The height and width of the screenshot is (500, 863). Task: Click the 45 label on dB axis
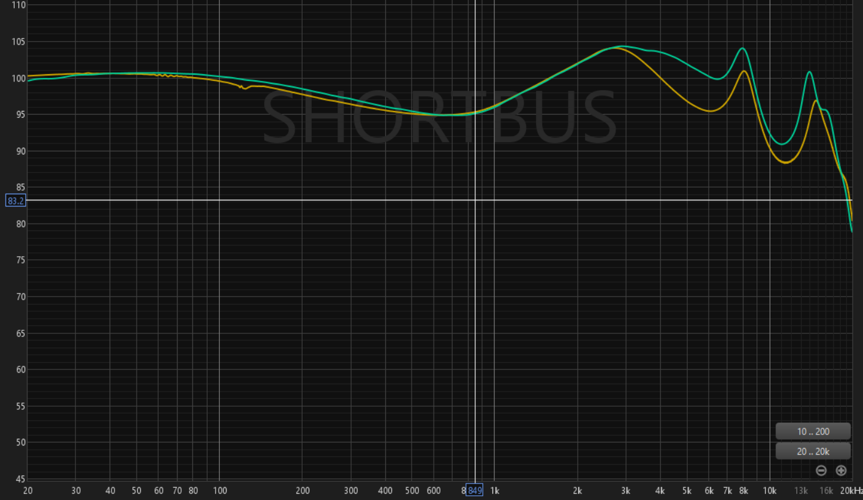(x=21, y=479)
